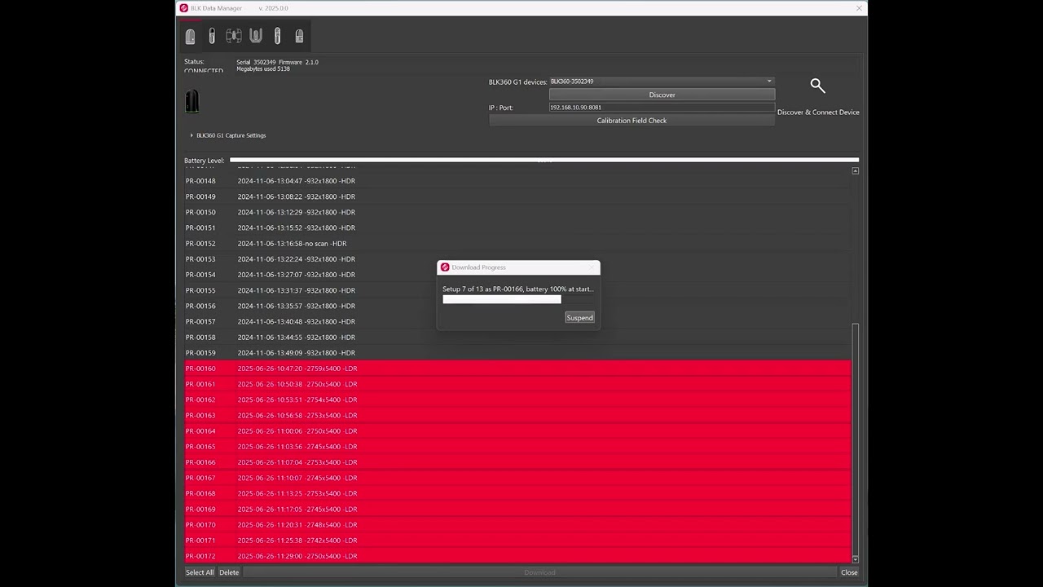This screenshot has height=587, width=1043.
Task: Click the Battery Level bar
Action: pos(544,161)
